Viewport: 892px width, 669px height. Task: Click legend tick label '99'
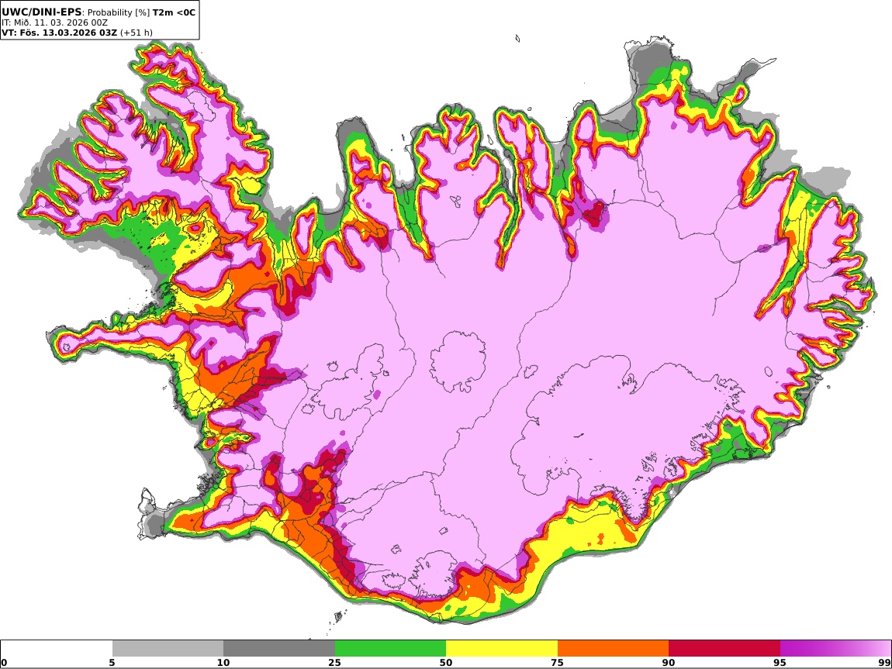tap(884, 663)
